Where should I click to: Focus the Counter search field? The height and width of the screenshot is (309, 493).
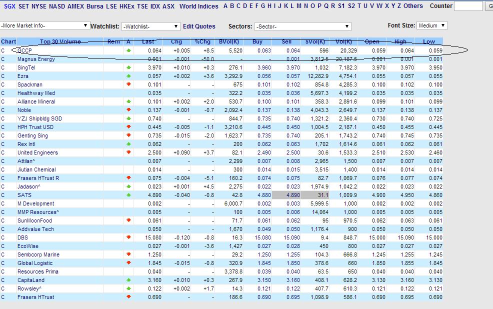[x=468, y=5]
